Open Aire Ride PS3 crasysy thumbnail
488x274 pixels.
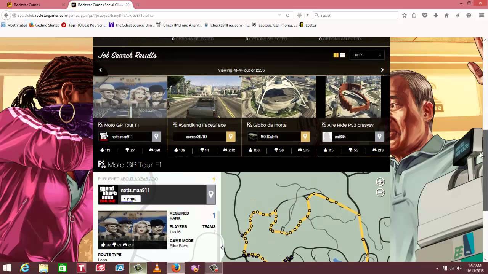click(x=353, y=97)
